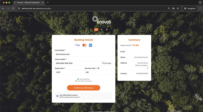Open the Incognito profile indicator
Screen dimensions: 203x112
[190, 8]
